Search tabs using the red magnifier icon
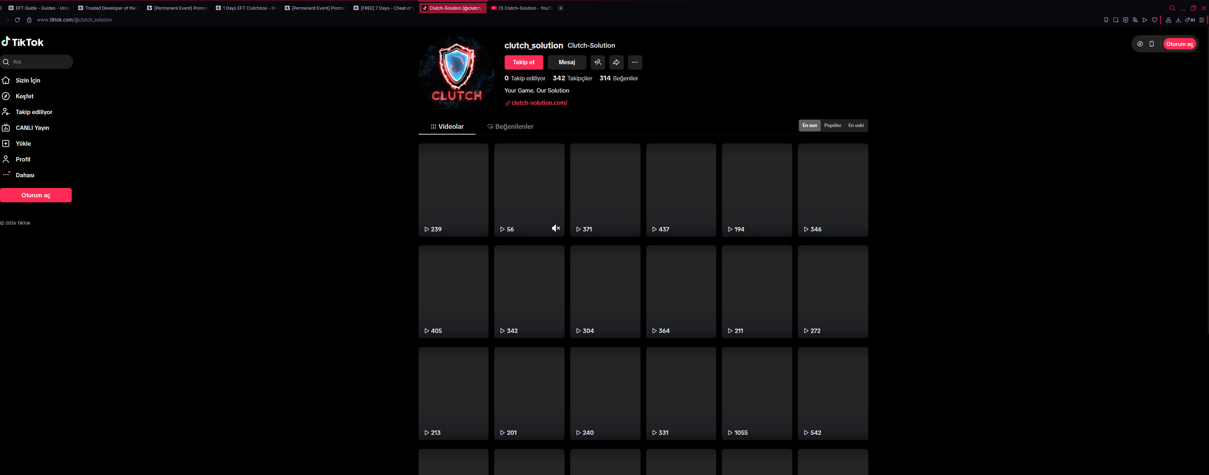 pos(1172,8)
